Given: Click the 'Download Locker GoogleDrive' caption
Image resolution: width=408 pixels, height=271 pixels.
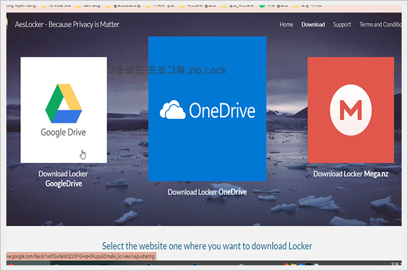Looking at the screenshot, I should [63, 179].
